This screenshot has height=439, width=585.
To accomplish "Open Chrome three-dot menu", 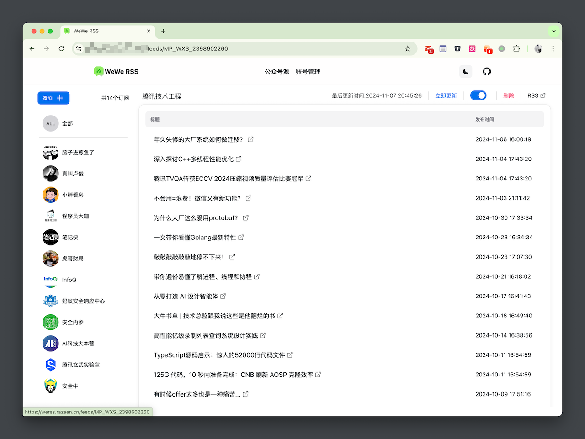I will pos(553,48).
